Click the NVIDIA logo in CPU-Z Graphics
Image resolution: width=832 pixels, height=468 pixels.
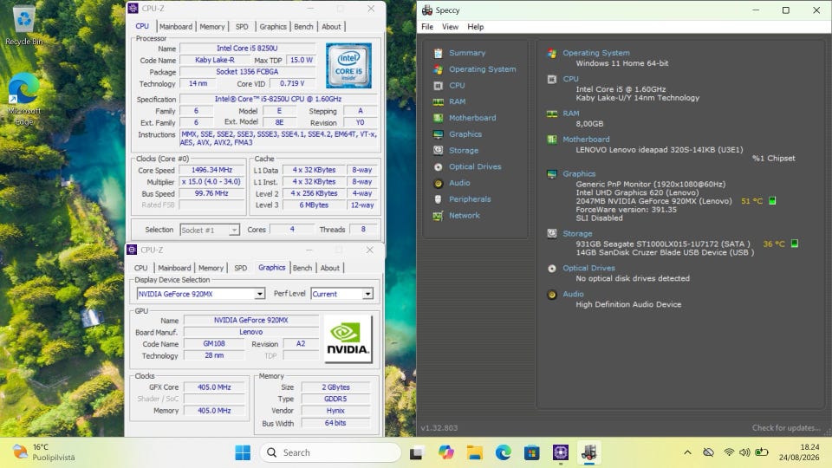(x=348, y=339)
